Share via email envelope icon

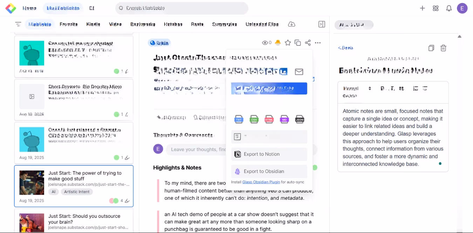[299, 72]
